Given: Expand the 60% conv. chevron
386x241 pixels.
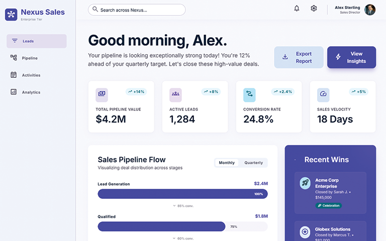Looking at the screenshot, I should point(174,238).
